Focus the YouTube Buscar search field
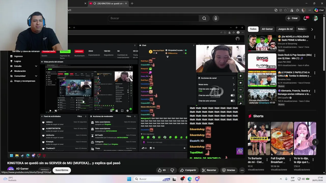The height and width of the screenshot is (183, 326). pos(154,18)
